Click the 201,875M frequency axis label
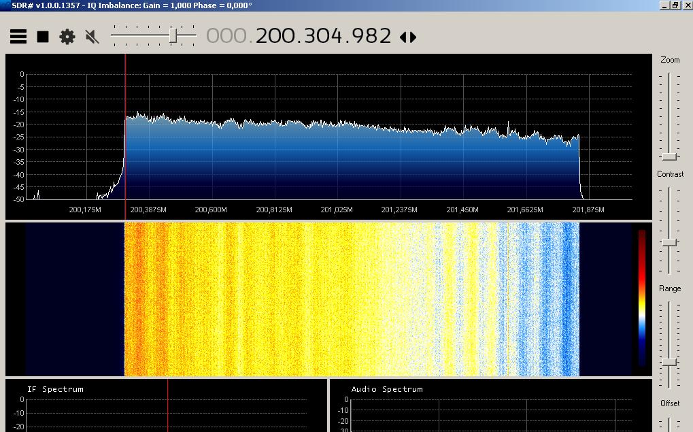Viewport: 693px width, 432px height. 588,210
